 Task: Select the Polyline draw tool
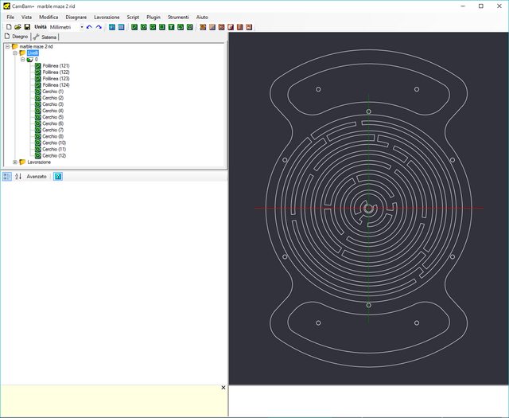click(134, 27)
